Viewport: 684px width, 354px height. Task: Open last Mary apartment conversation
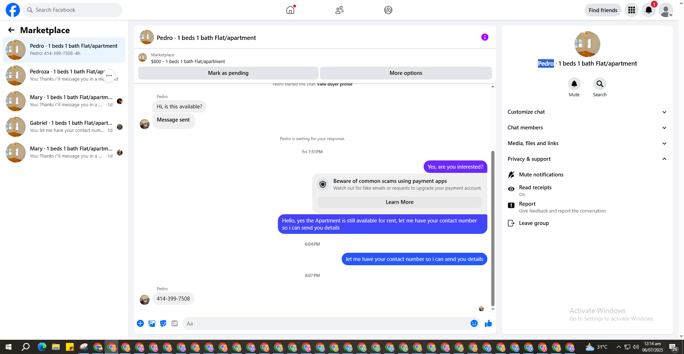64,153
